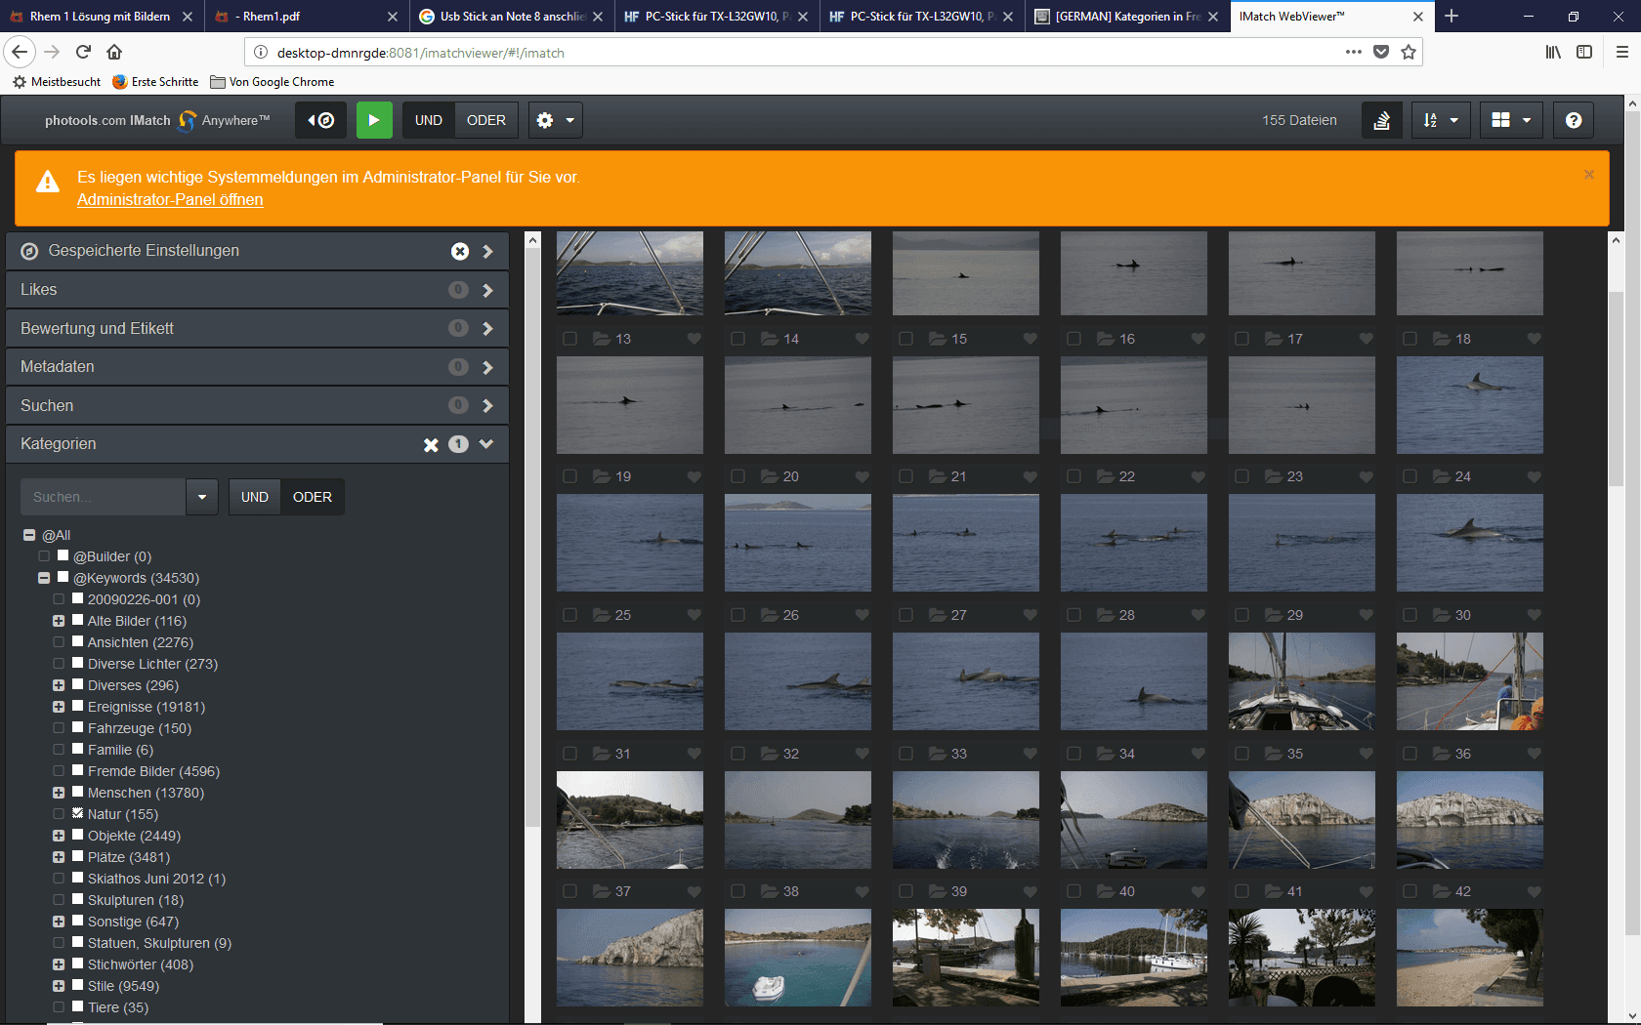The width and height of the screenshot is (1641, 1025).
Task: Select ODER in the Kategorien panel
Action: coord(313,497)
